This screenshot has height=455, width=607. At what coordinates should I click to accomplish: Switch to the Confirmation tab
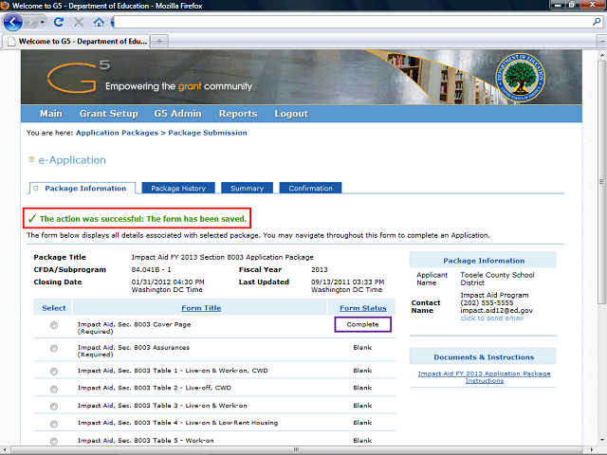[x=310, y=189]
